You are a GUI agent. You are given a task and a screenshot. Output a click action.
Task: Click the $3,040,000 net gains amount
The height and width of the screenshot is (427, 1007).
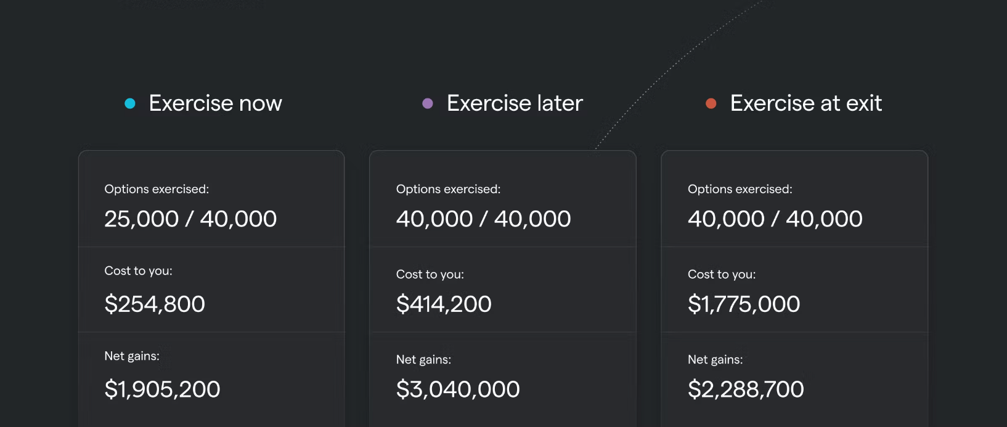458,389
